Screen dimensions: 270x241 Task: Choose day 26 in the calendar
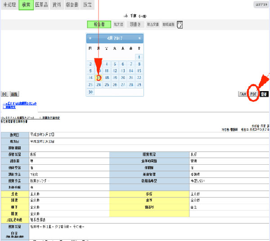115,85
